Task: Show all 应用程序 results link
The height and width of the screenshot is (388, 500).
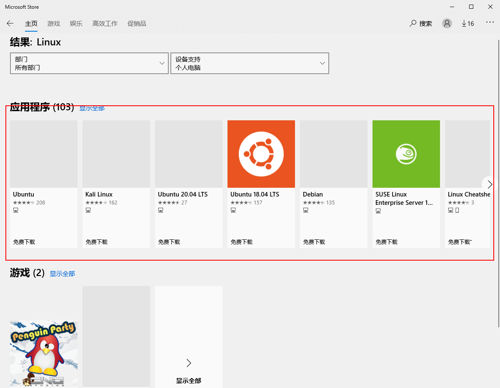Action: [x=92, y=108]
